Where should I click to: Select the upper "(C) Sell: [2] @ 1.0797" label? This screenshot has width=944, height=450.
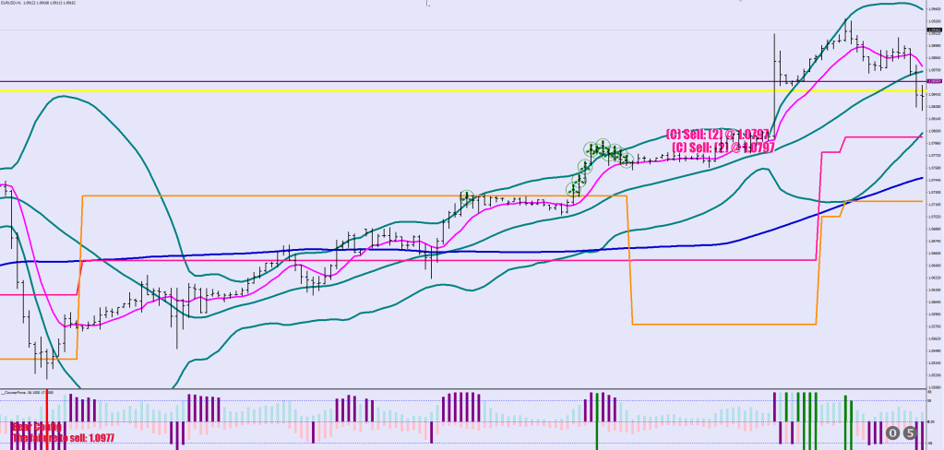[718, 135]
